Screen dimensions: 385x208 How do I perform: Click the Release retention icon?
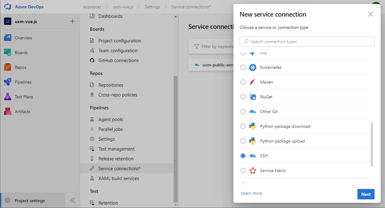click(92, 159)
